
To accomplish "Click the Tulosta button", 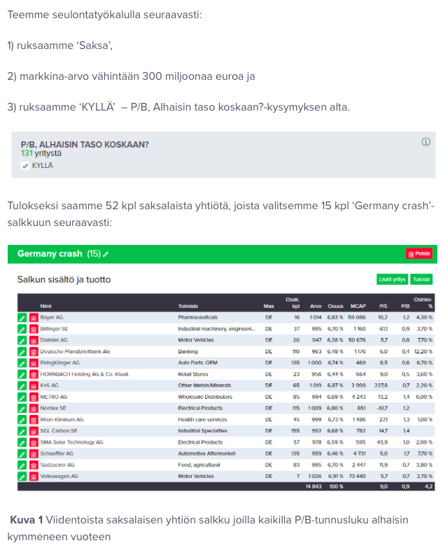I will coord(421,279).
